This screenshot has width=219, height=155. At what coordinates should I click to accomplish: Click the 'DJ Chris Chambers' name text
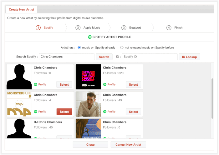pyautogui.click(x=48, y=122)
